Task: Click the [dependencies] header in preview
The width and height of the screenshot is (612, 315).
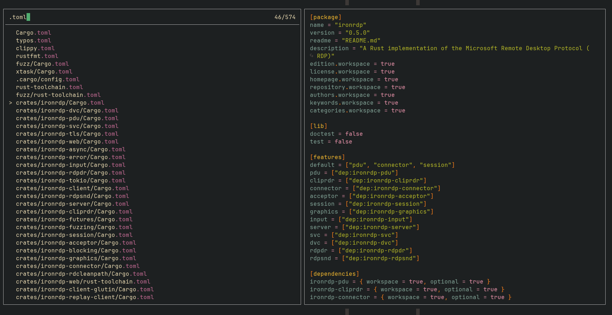Action: [x=334, y=274]
